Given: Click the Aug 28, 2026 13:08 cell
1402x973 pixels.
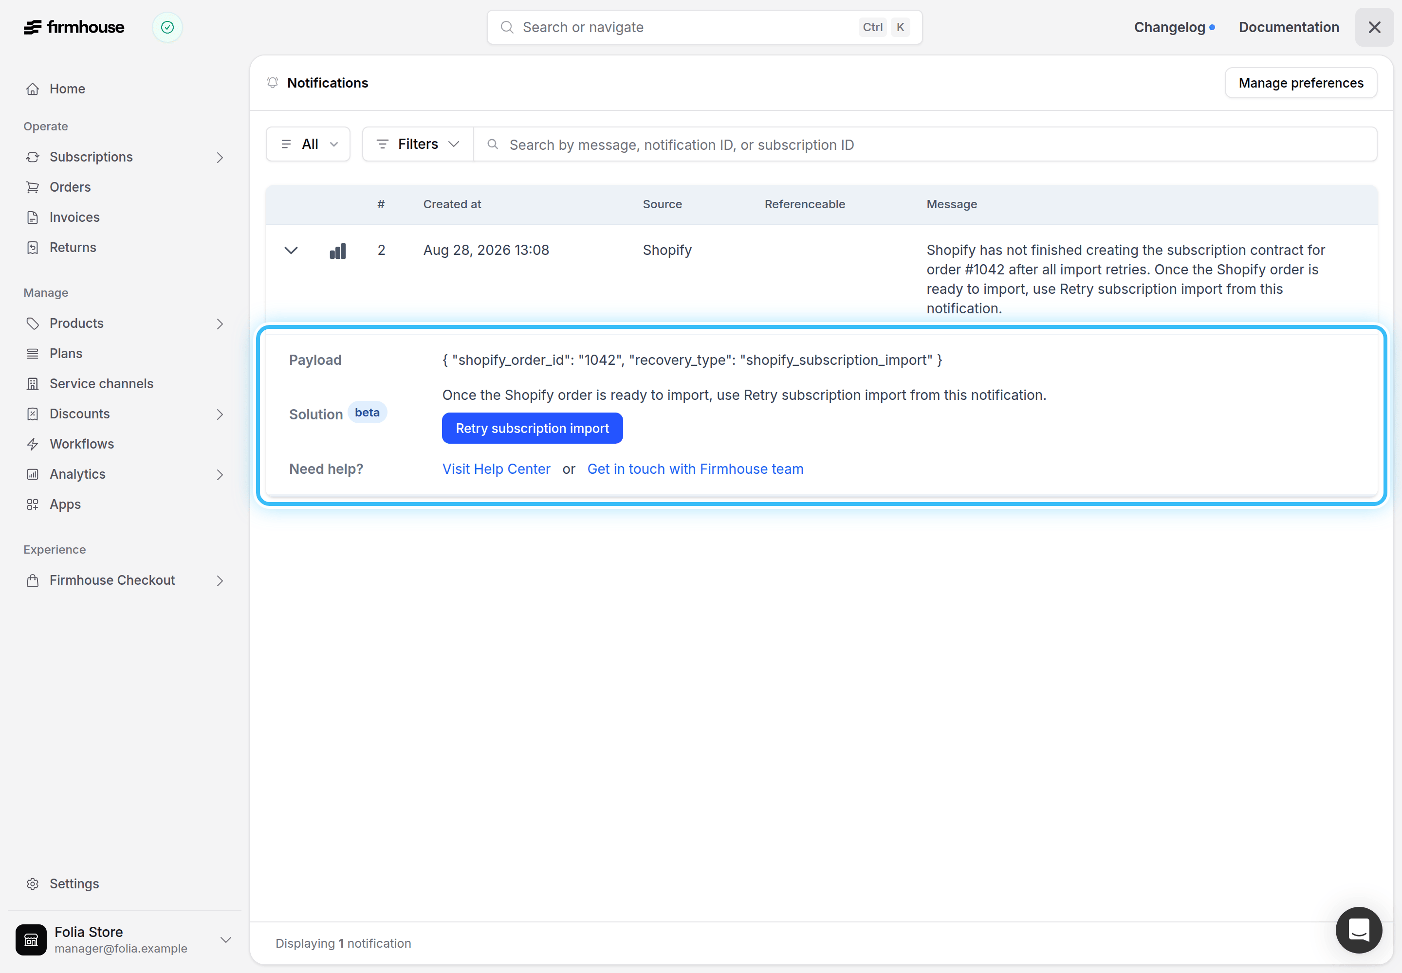Looking at the screenshot, I should (486, 251).
